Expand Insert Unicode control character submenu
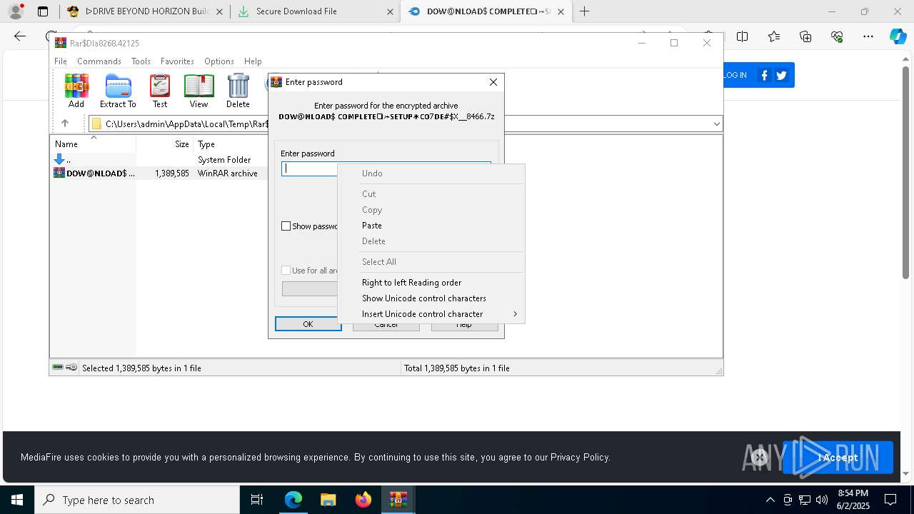Viewport: 914px width, 514px height. pos(431,314)
